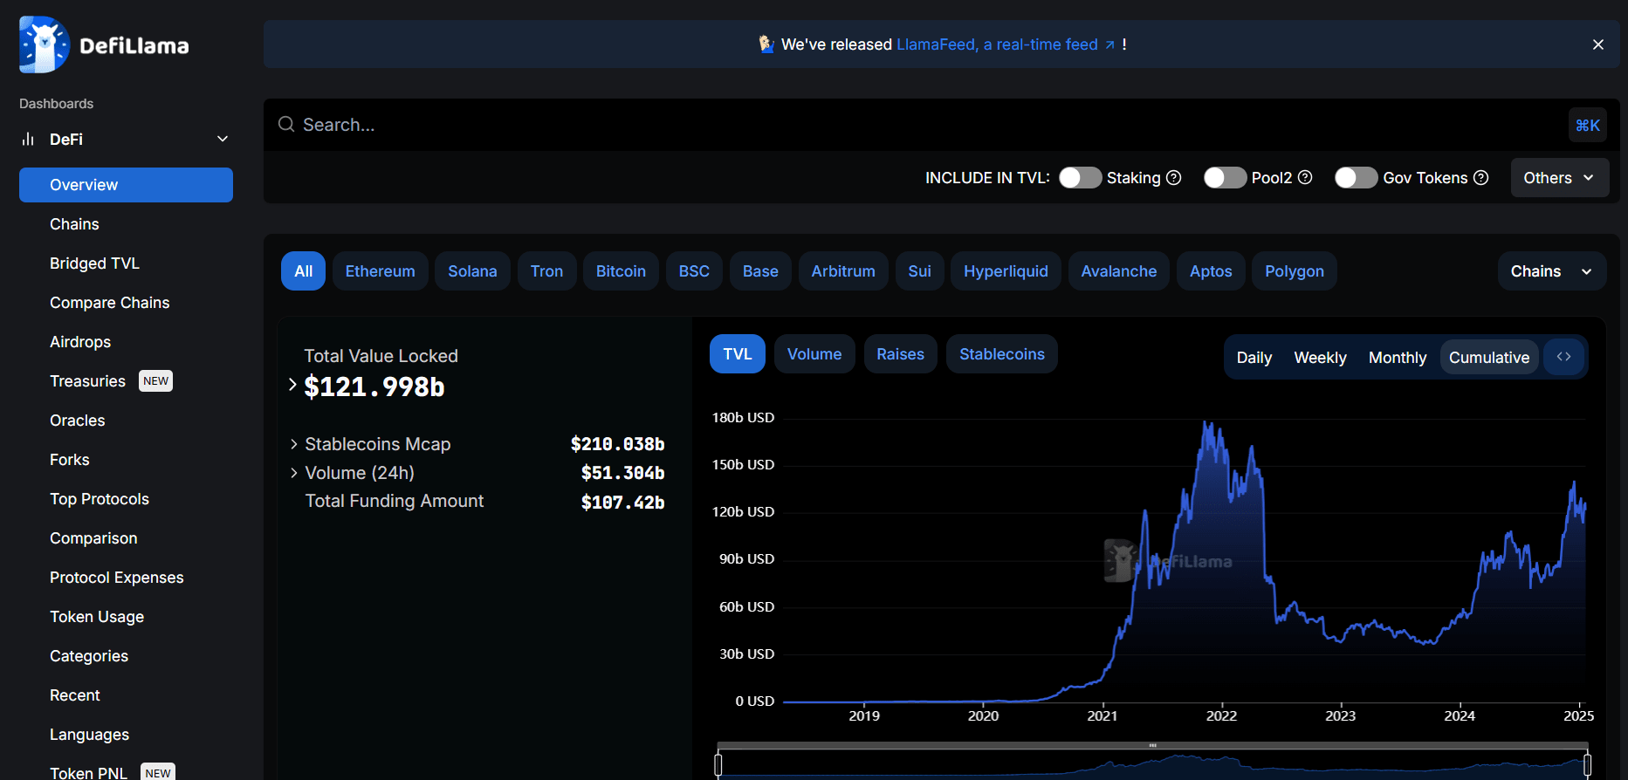Viewport: 1628px width, 780px height.
Task: Click the TVL chart area
Action: (x=1185, y=559)
